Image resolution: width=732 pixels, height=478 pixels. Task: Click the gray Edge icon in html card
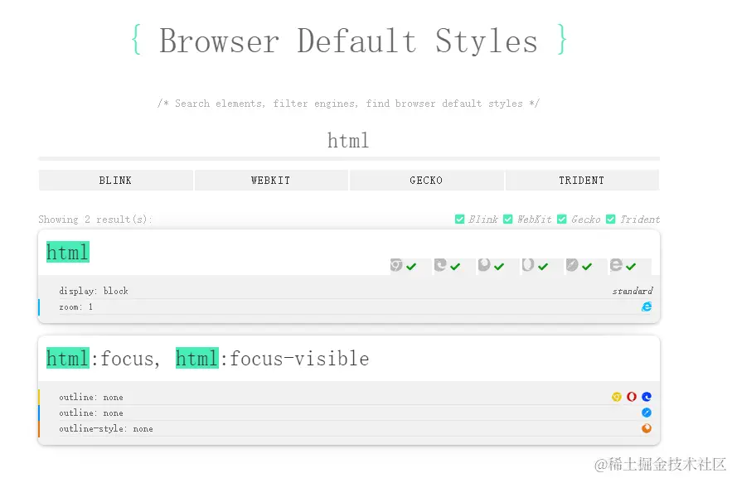point(440,265)
